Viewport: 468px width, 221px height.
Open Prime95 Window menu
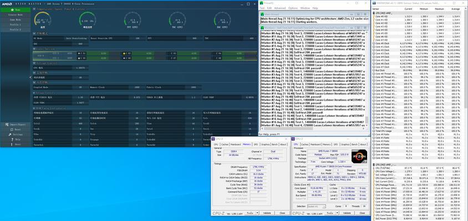[x=305, y=8]
